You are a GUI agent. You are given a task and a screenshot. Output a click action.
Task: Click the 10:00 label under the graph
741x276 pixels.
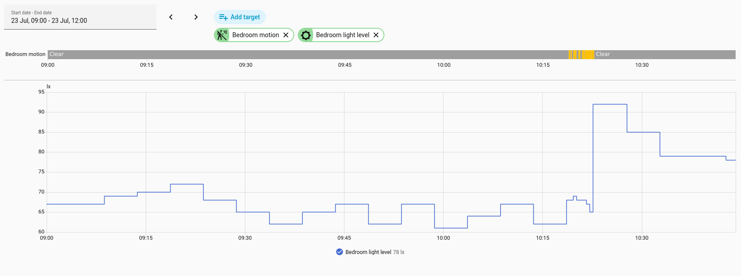click(443, 238)
